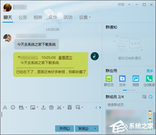Minimize the chat window
This screenshot has height=135, width=156.
pyautogui.click(x=137, y=5)
